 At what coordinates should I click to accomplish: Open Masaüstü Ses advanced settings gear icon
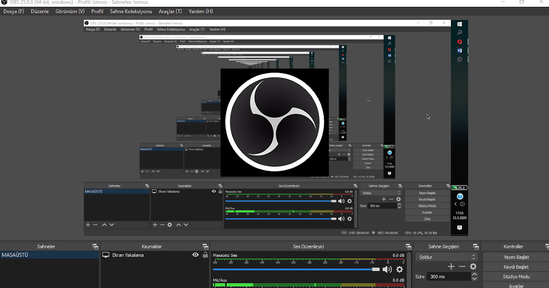(399, 270)
